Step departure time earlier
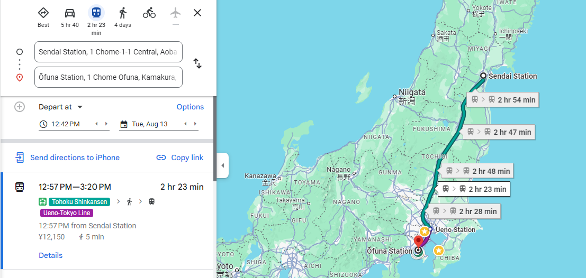 (x=97, y=124)
